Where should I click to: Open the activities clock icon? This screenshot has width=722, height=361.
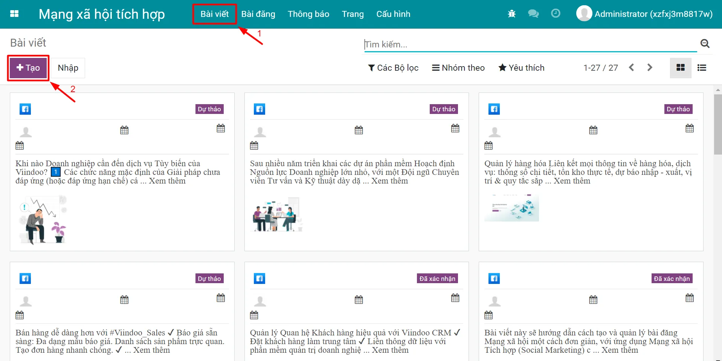click(556, 14)
